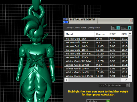Click the 9.85 DWT value
This screenshot has width=137, height=102.
(x=112, y=57)
